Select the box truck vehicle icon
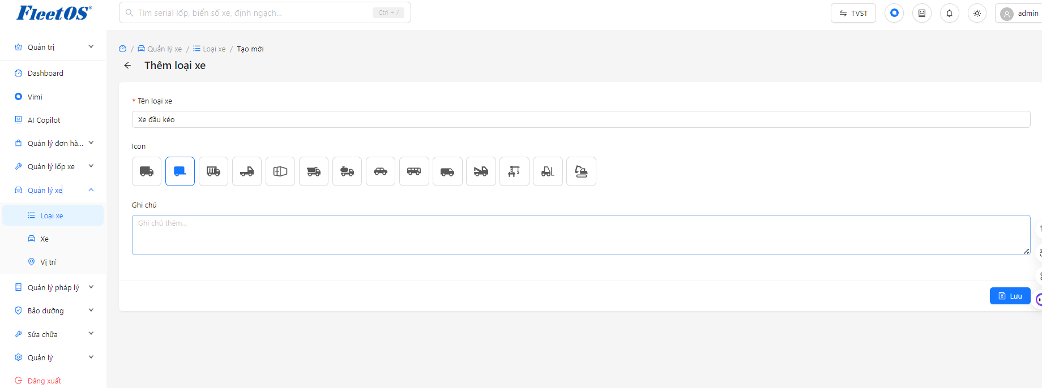 (x=147, y=171)
